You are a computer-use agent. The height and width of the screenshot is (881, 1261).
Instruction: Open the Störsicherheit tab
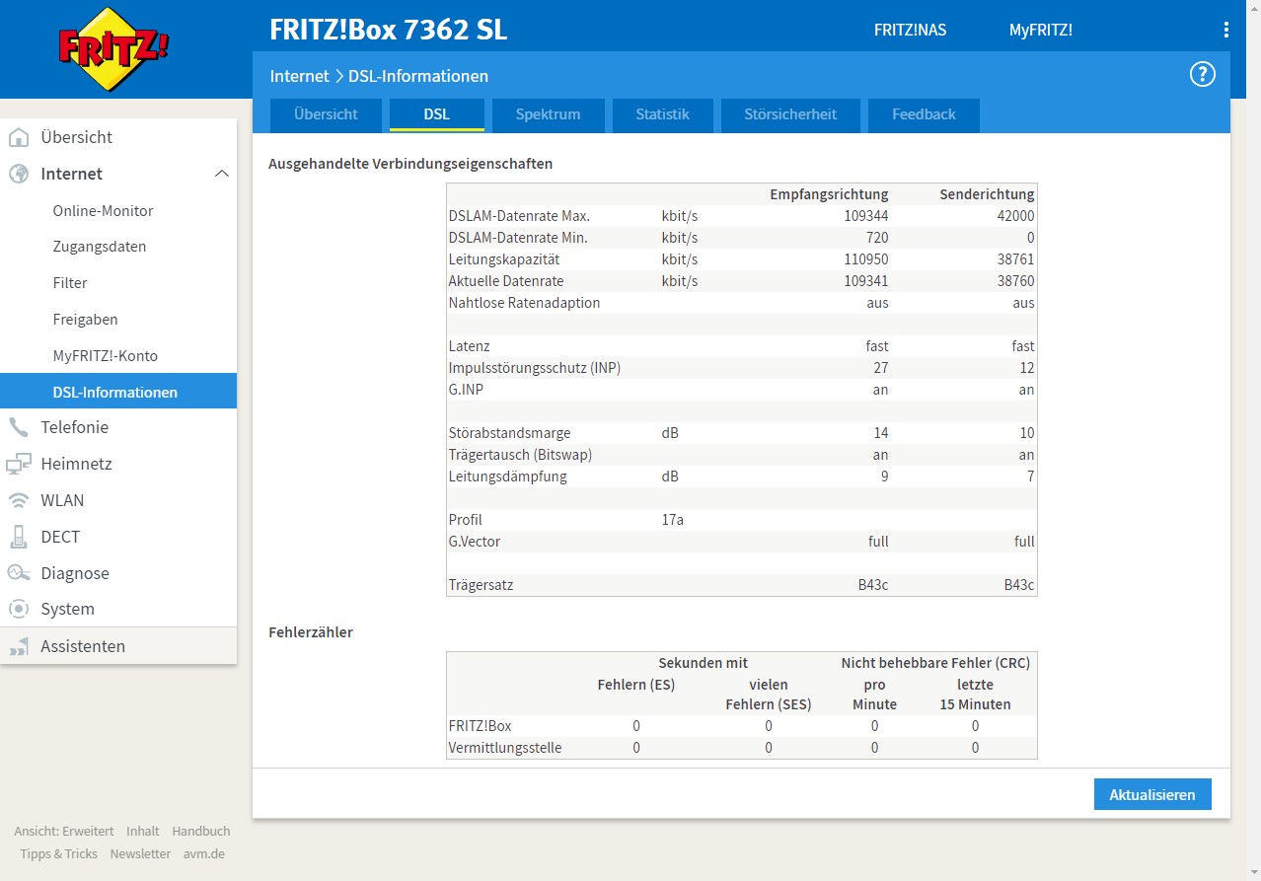tap(790, 114)
